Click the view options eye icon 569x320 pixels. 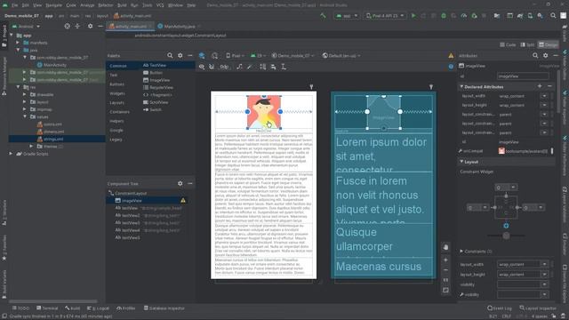(202, 67)
